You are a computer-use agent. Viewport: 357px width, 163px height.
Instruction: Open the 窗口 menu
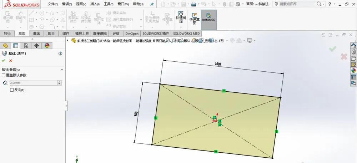(x=123, y=4)
